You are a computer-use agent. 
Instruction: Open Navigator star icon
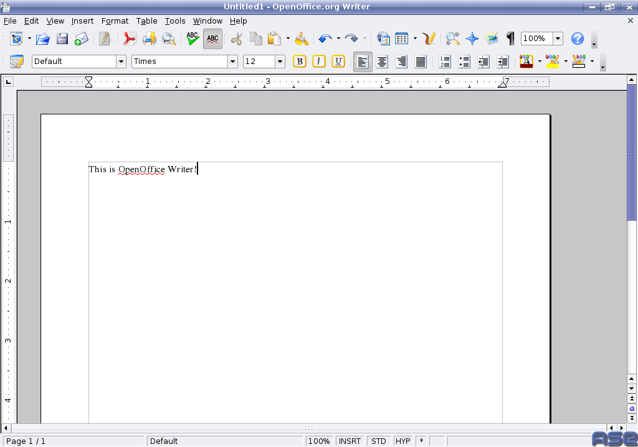pos(472,39)
